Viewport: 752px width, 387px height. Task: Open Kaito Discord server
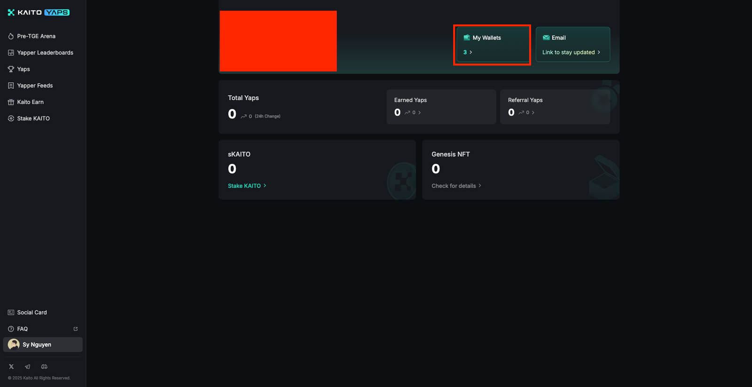(x=44, y=367)
